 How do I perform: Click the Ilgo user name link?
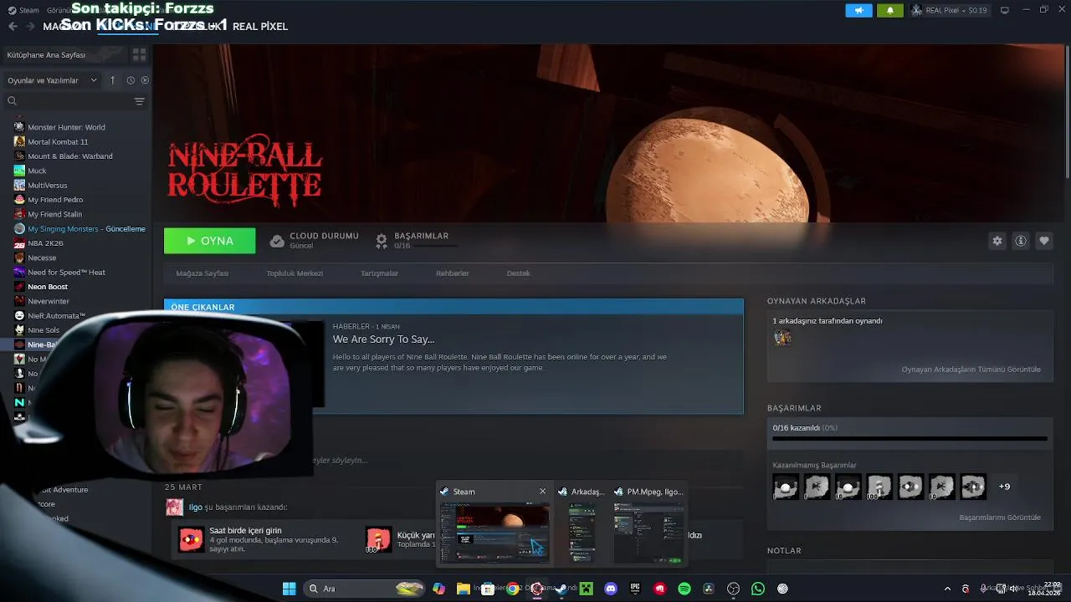tap(195, 508)
